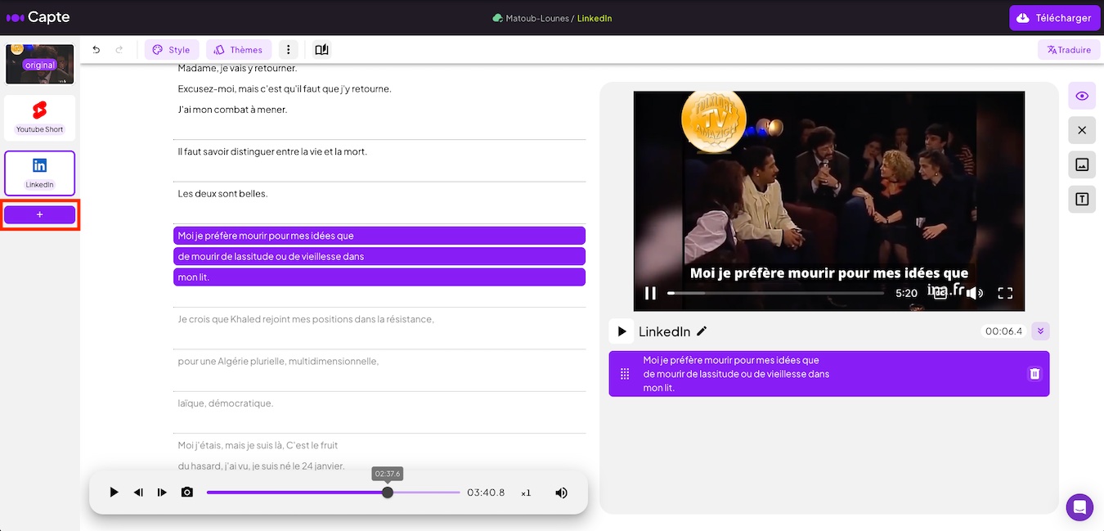The height and width of the screenshot is (531, 1104).
Task: Take a snapshot with camera icon
Action: [x=187, y=493]
